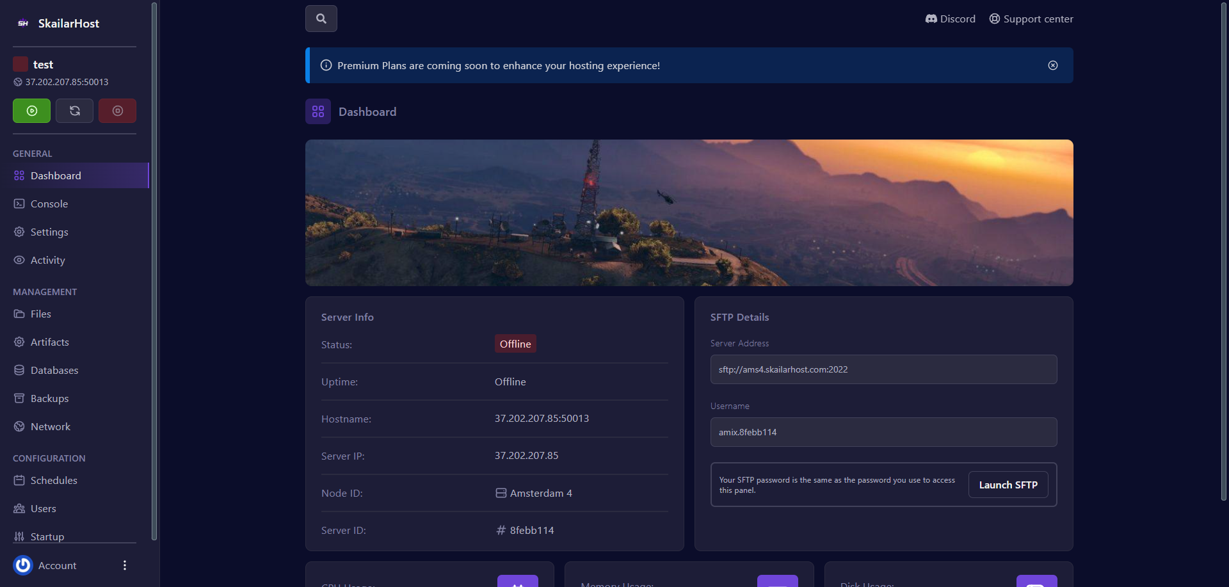Viewport: 1229px width, 587px height.
Task: Open the search magnifier at top
Action: 321,18
